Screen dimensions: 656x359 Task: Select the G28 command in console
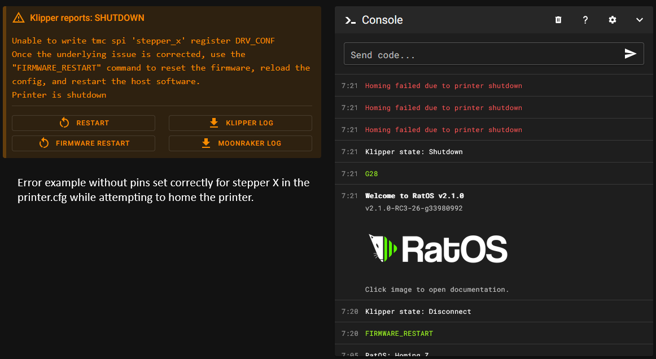tap(371, 174)
